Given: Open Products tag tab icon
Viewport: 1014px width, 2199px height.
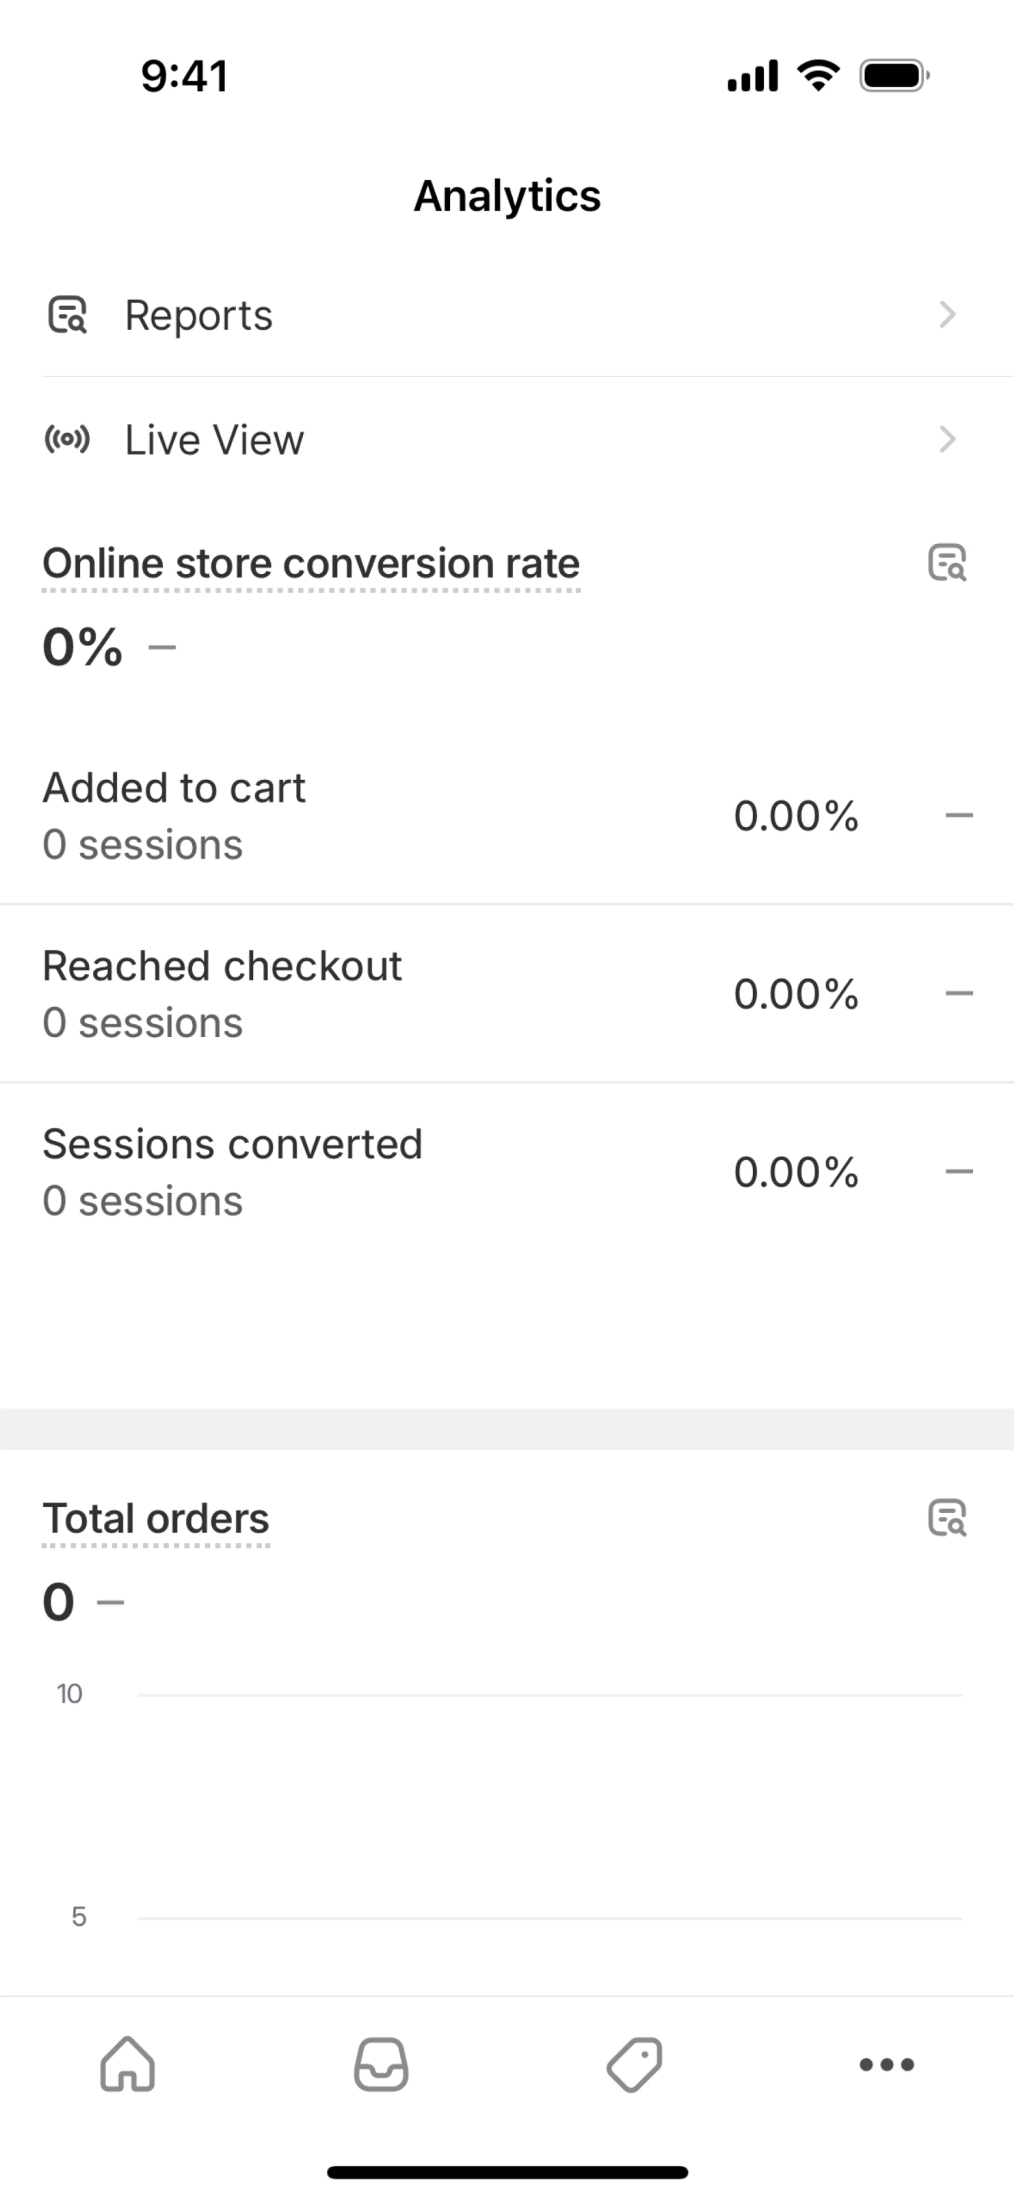Looking at the screenshot, I should click(634, 2064).
